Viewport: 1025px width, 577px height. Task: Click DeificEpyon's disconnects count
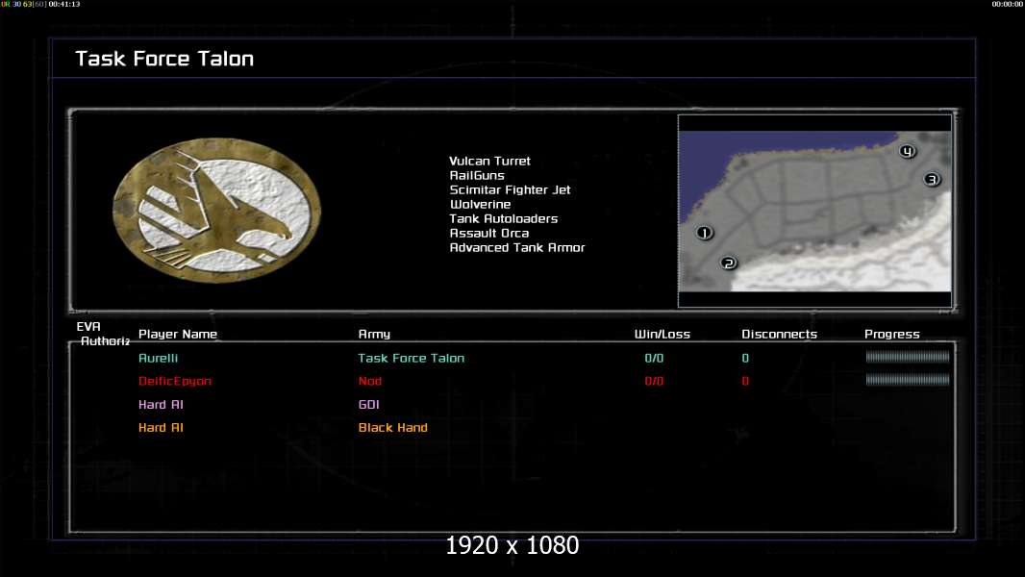click(x=745, y=381)
